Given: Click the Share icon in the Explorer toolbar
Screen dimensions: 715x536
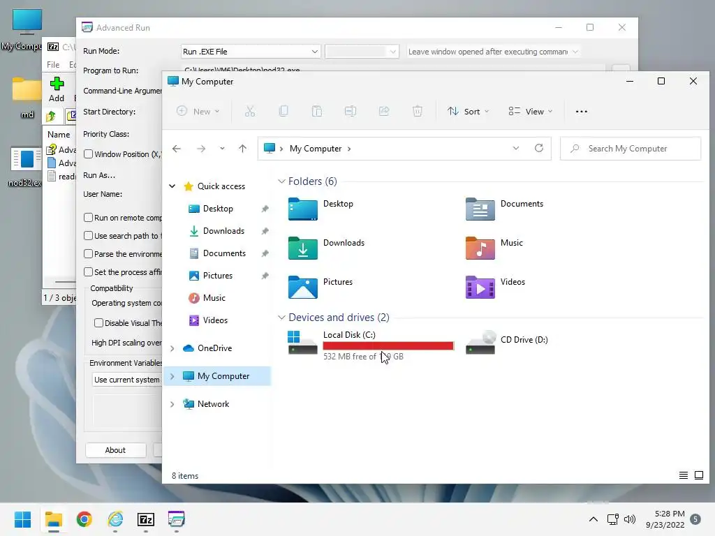Looking at the screenshot, I should [x=384, y=111].
